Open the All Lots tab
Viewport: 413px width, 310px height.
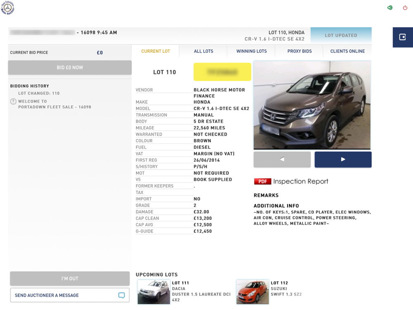[x=203, y=51]
